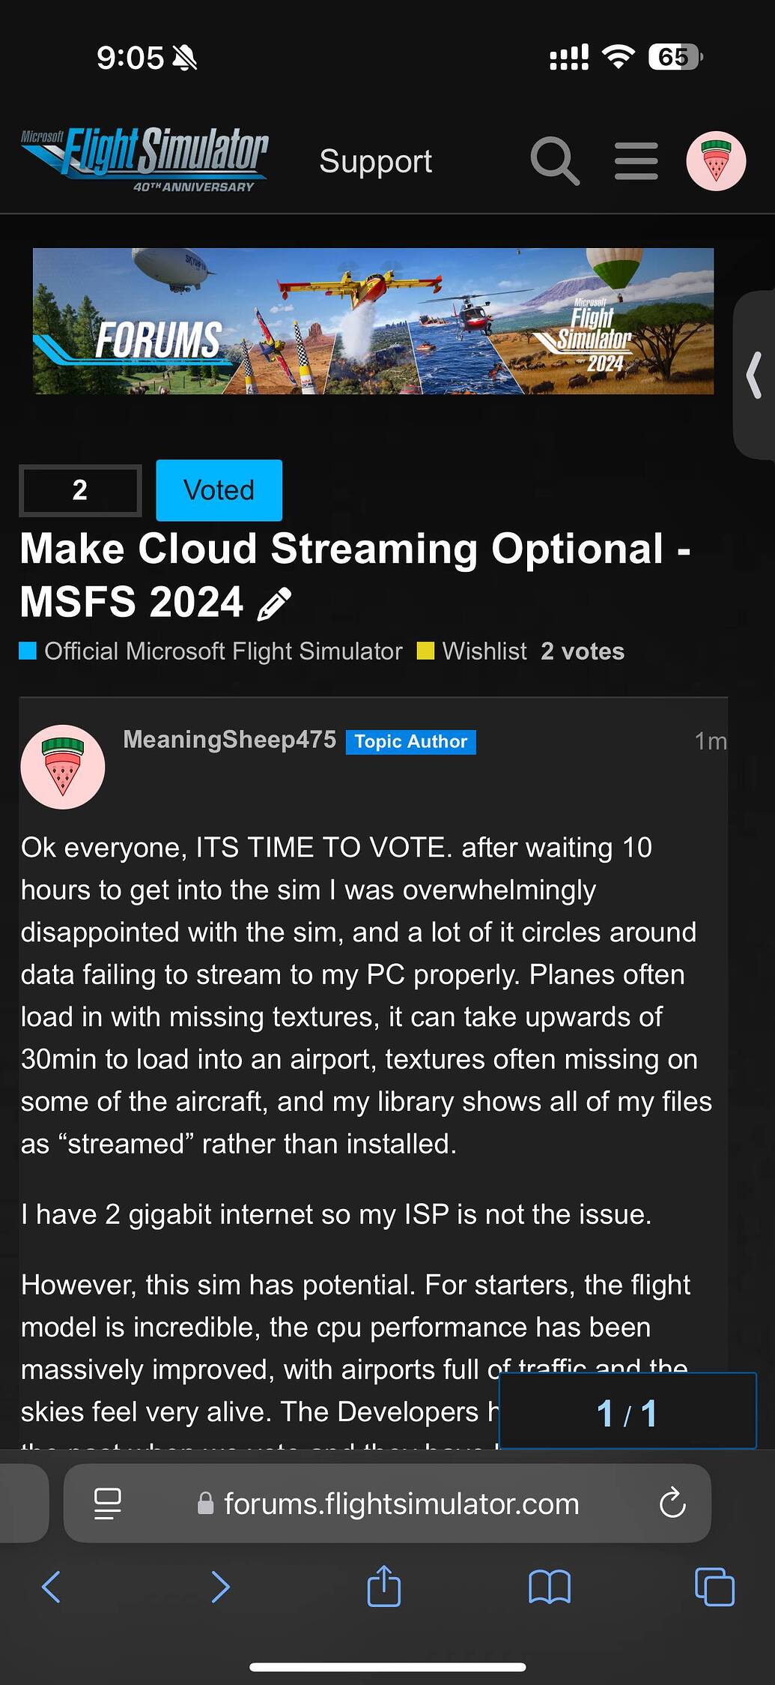Go forward with Safari forward arrow

pyautogui.click(x=220, y=1586)
